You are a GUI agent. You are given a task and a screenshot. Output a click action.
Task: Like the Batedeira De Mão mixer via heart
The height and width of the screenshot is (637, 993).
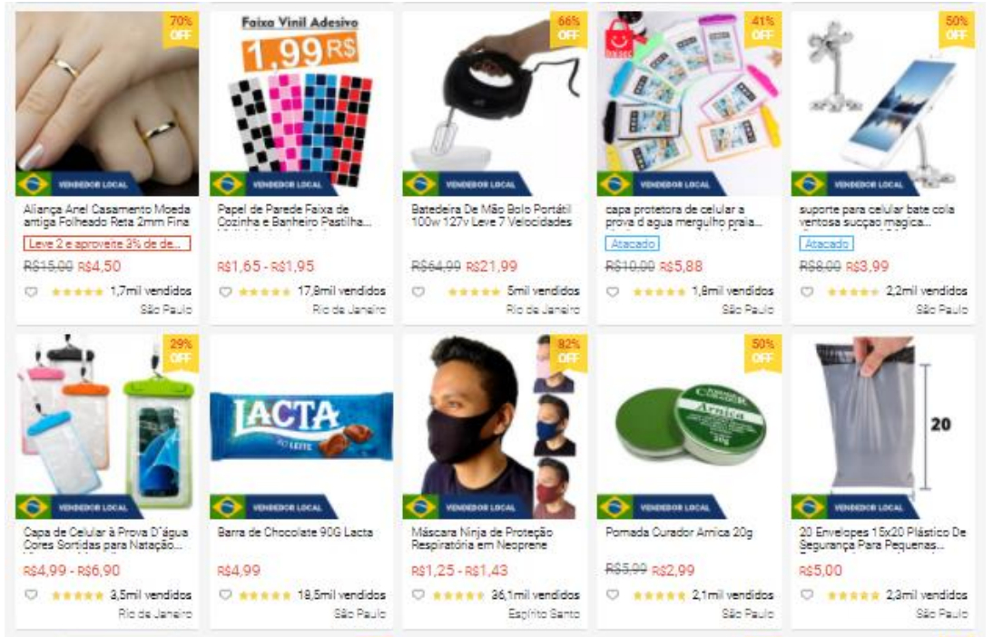tap(418, 292)
